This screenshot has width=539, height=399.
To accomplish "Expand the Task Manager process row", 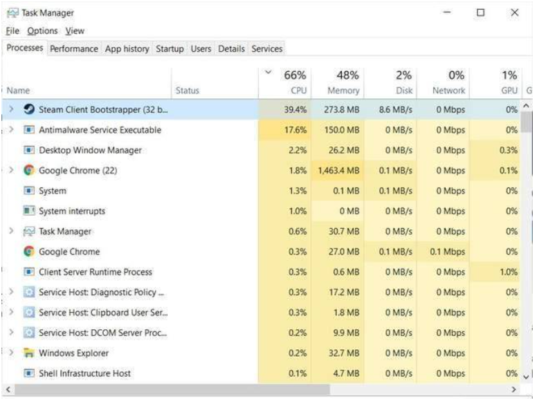I will [x=11, y=230].
